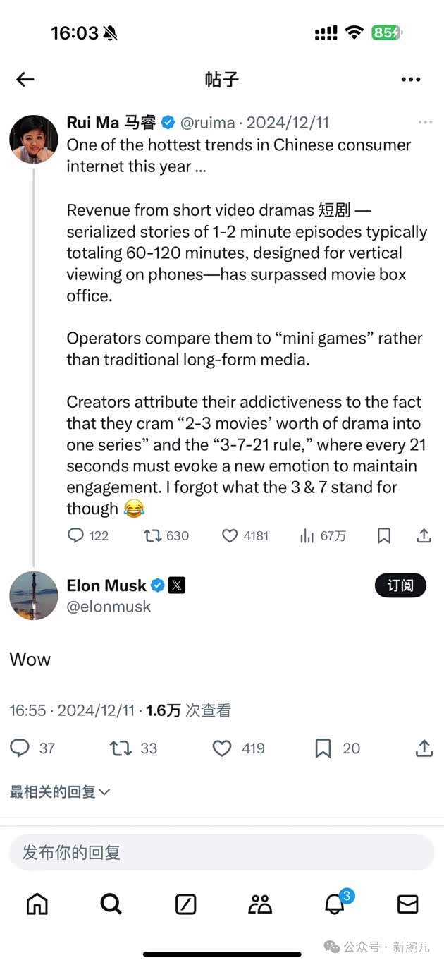Tap the back arrow icon

point(25,79)
